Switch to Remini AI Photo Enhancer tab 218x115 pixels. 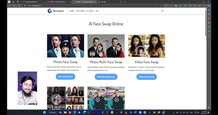point(58,2)
